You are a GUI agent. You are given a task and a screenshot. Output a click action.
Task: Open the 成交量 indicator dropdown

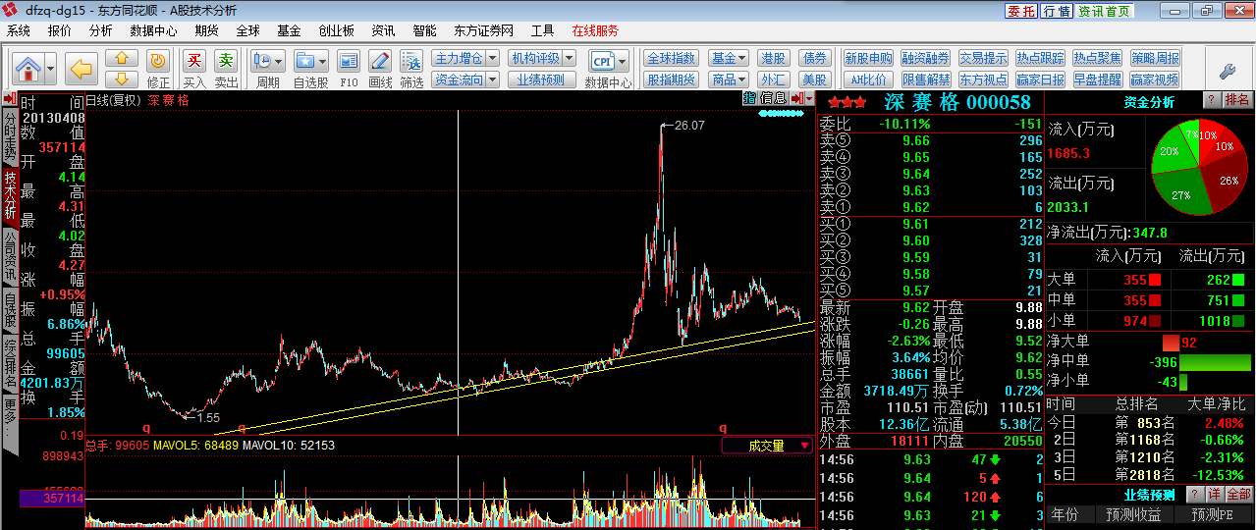tap(767, 446)
